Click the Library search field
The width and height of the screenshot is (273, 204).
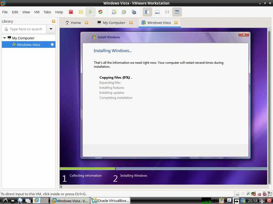point(24,29)
